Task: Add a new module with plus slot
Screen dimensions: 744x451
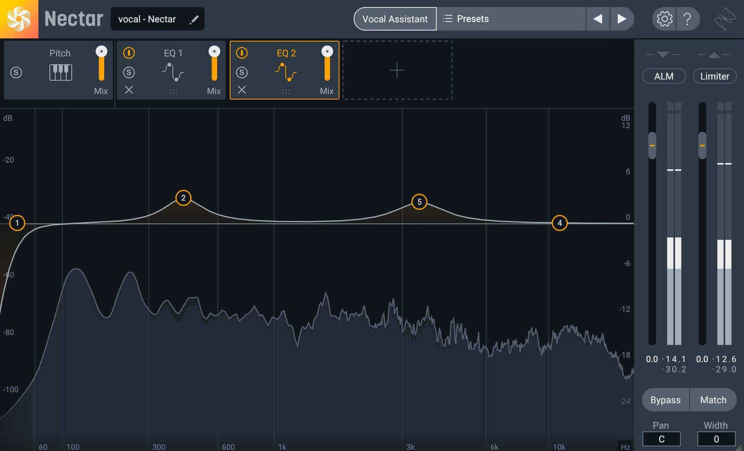Action: coord(397,70)
